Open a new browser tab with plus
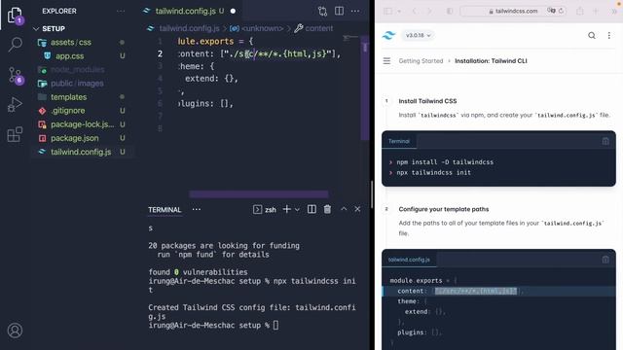The image size is (623, 350). (595, 11)
